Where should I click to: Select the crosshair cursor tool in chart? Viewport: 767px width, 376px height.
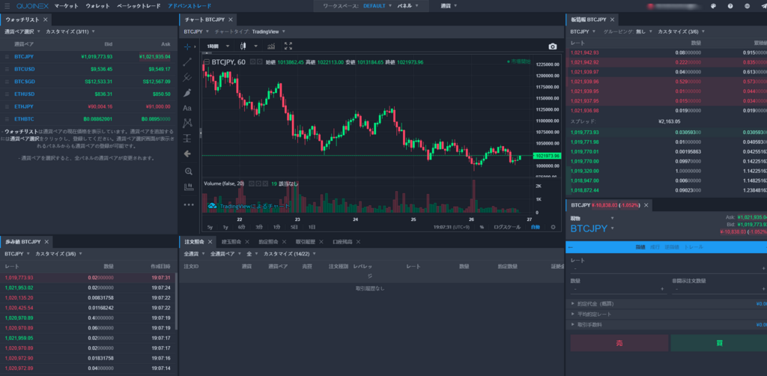coord(187,46)
